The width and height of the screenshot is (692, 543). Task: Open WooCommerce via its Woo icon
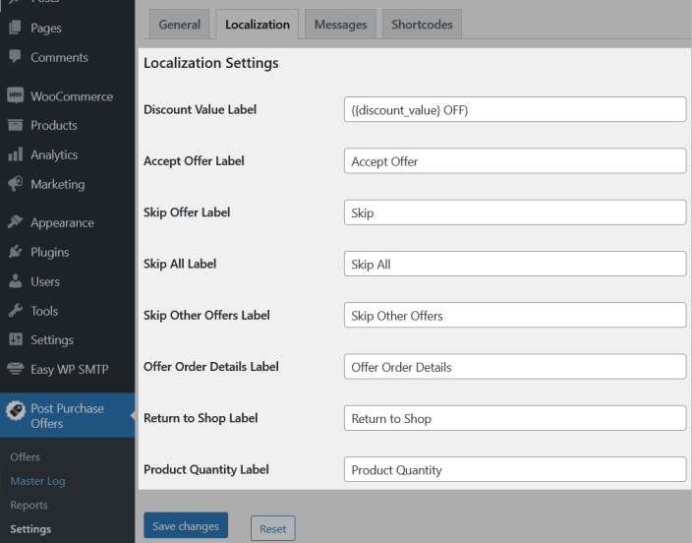pos(16,96)
